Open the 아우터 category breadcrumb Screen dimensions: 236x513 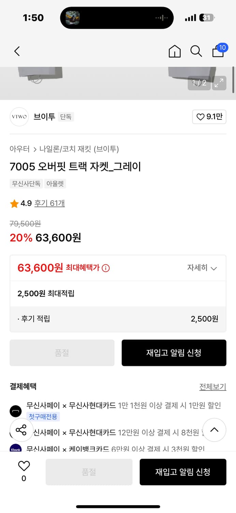coord(19,149)
